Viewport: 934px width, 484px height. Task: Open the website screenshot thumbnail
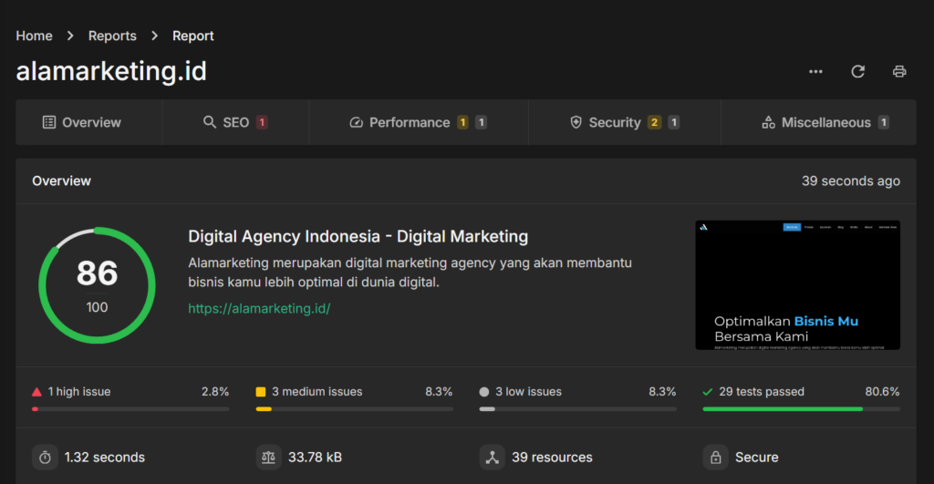point(797,285)
